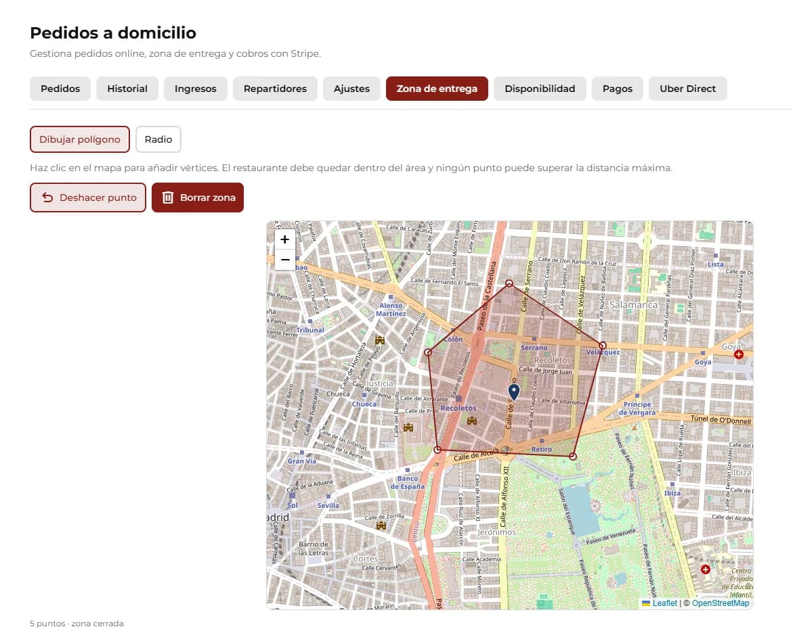Click the Alonso Martínez station label
The height and width of the screenshot is (629, 793).
pos(391,309)
